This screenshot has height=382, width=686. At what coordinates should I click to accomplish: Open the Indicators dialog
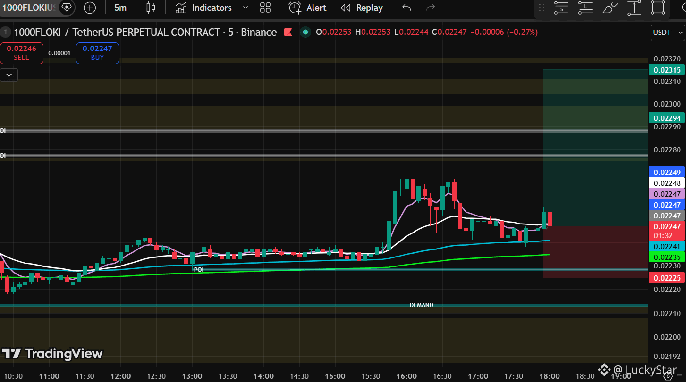coord(203,8)
